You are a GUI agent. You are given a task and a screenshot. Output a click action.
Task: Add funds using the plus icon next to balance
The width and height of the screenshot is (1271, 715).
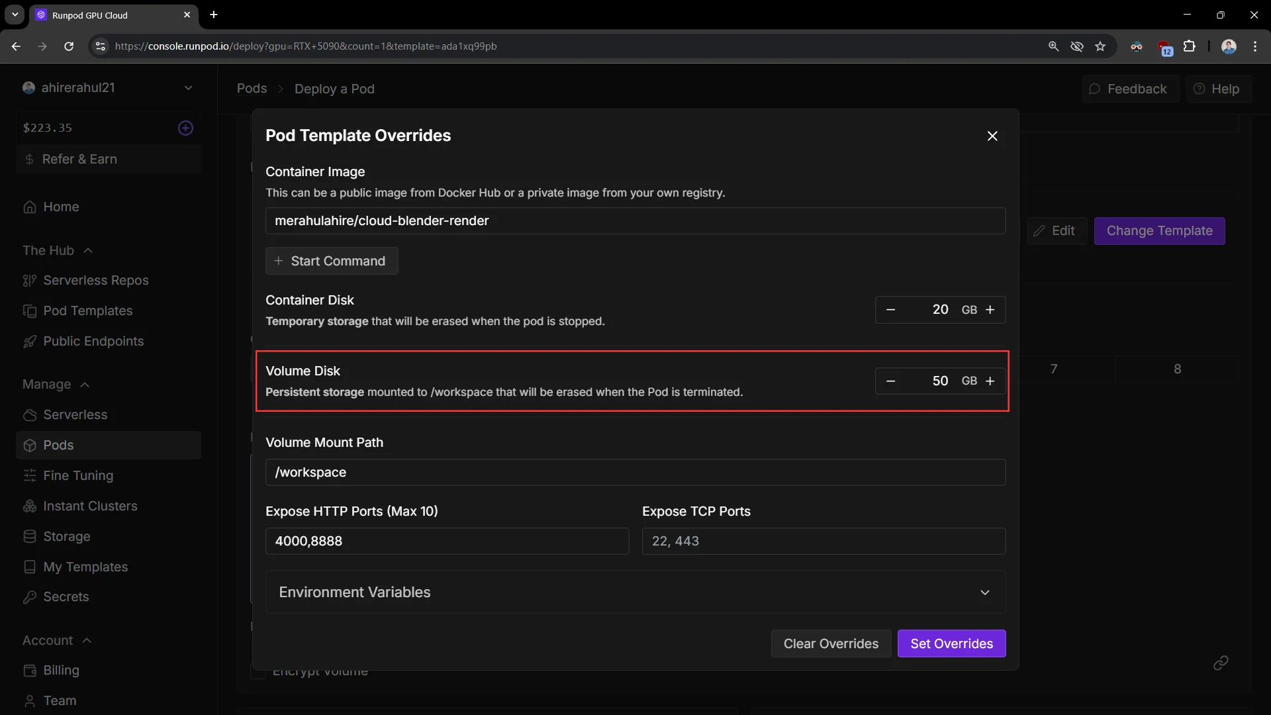[x=185, y=128]
